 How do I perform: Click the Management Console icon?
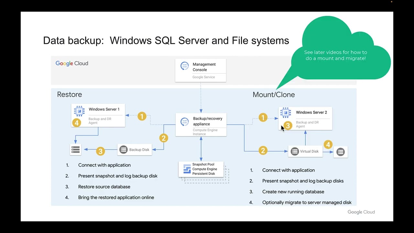185,66
